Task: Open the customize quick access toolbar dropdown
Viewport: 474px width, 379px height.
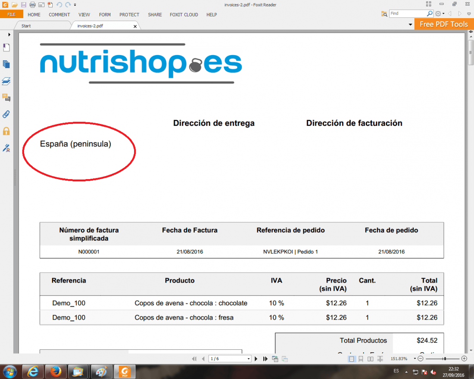Action: click(x=75, y=5)
